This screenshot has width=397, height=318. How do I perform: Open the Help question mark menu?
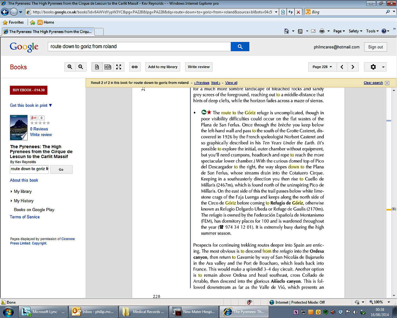[x=385, y=31]
